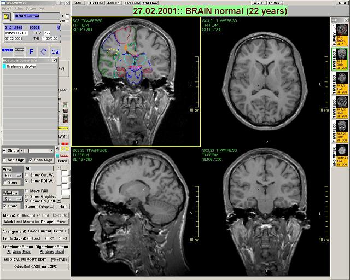
Task: Open the System menu
Action: pos(31,8)
